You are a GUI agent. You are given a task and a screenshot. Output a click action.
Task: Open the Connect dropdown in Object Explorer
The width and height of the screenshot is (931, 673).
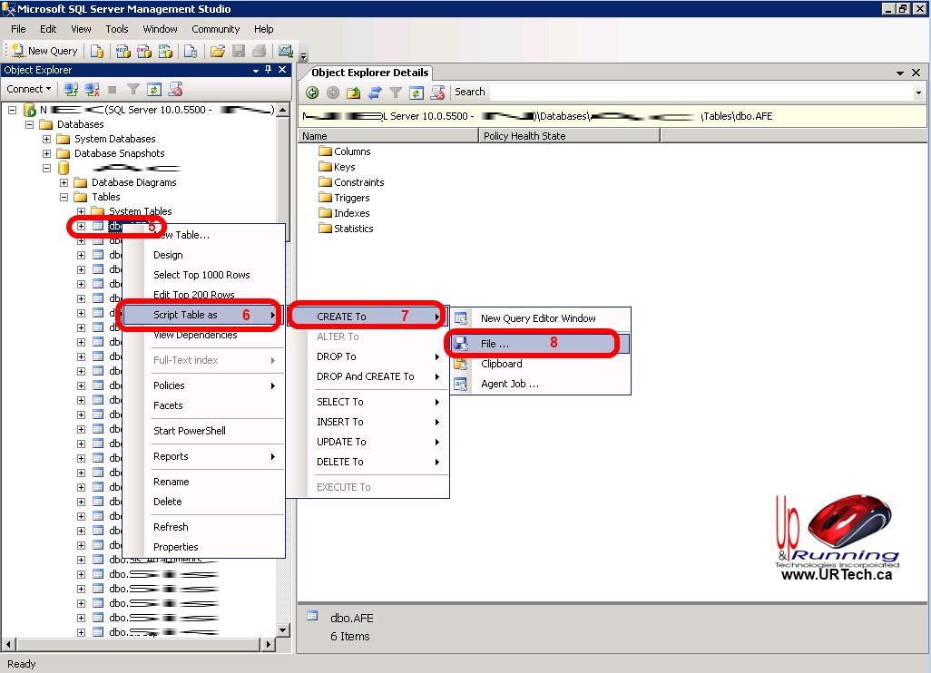pos(29,89)
